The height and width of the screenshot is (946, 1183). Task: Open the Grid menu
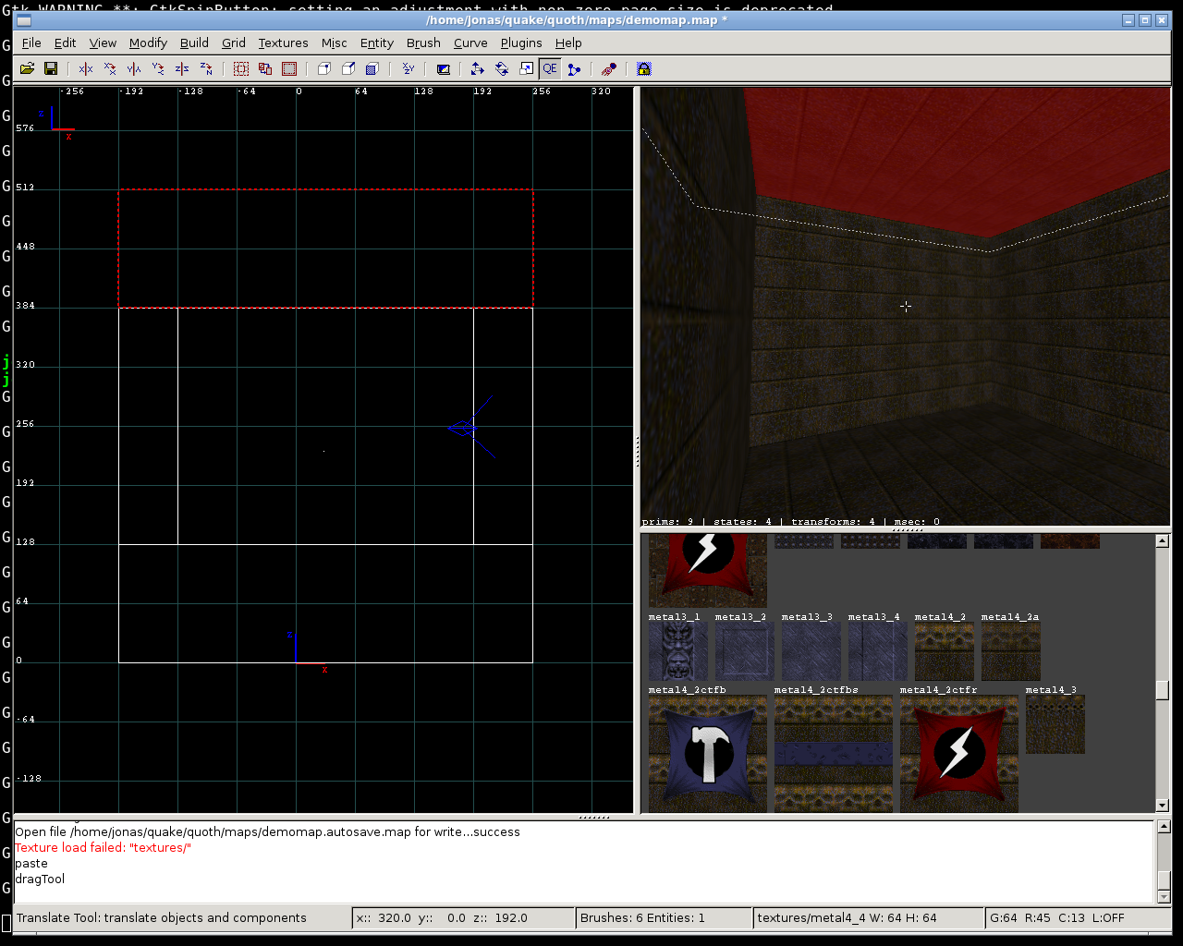coord(234,42)
